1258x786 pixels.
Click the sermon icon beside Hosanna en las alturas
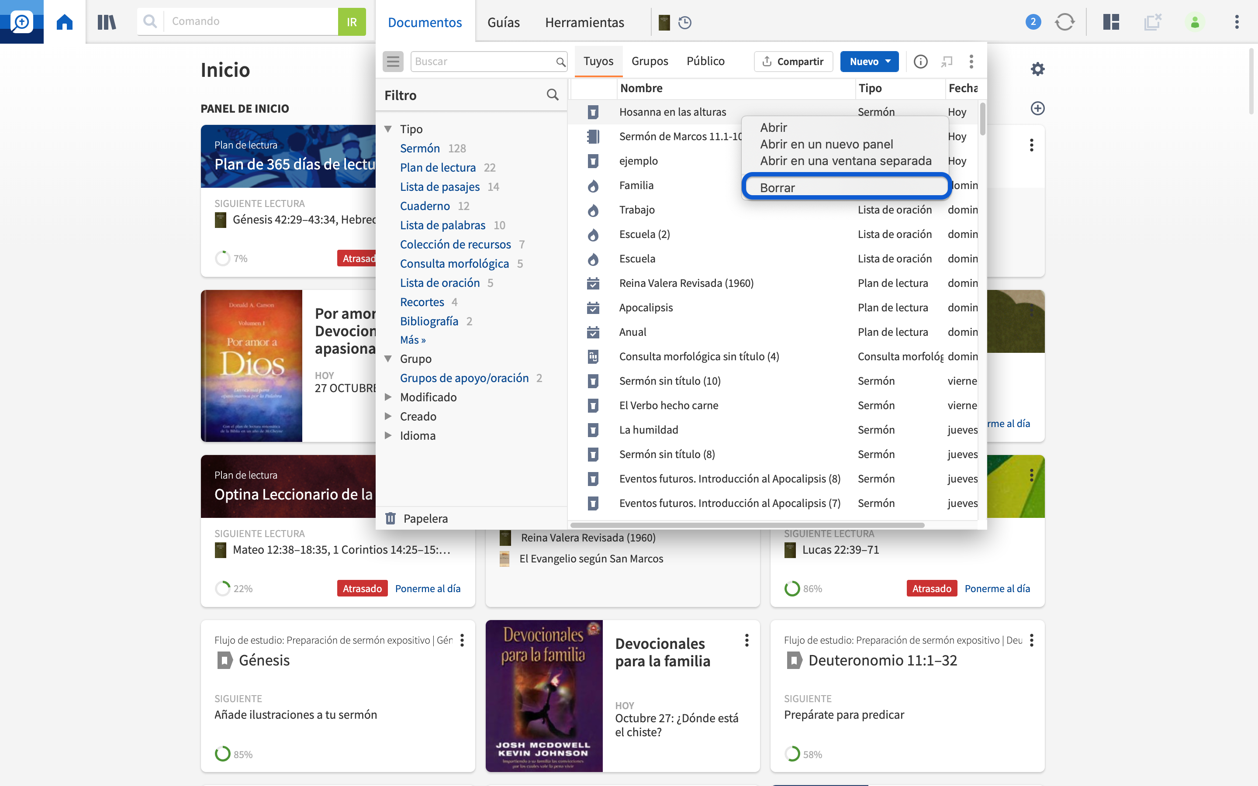(593, 112)
